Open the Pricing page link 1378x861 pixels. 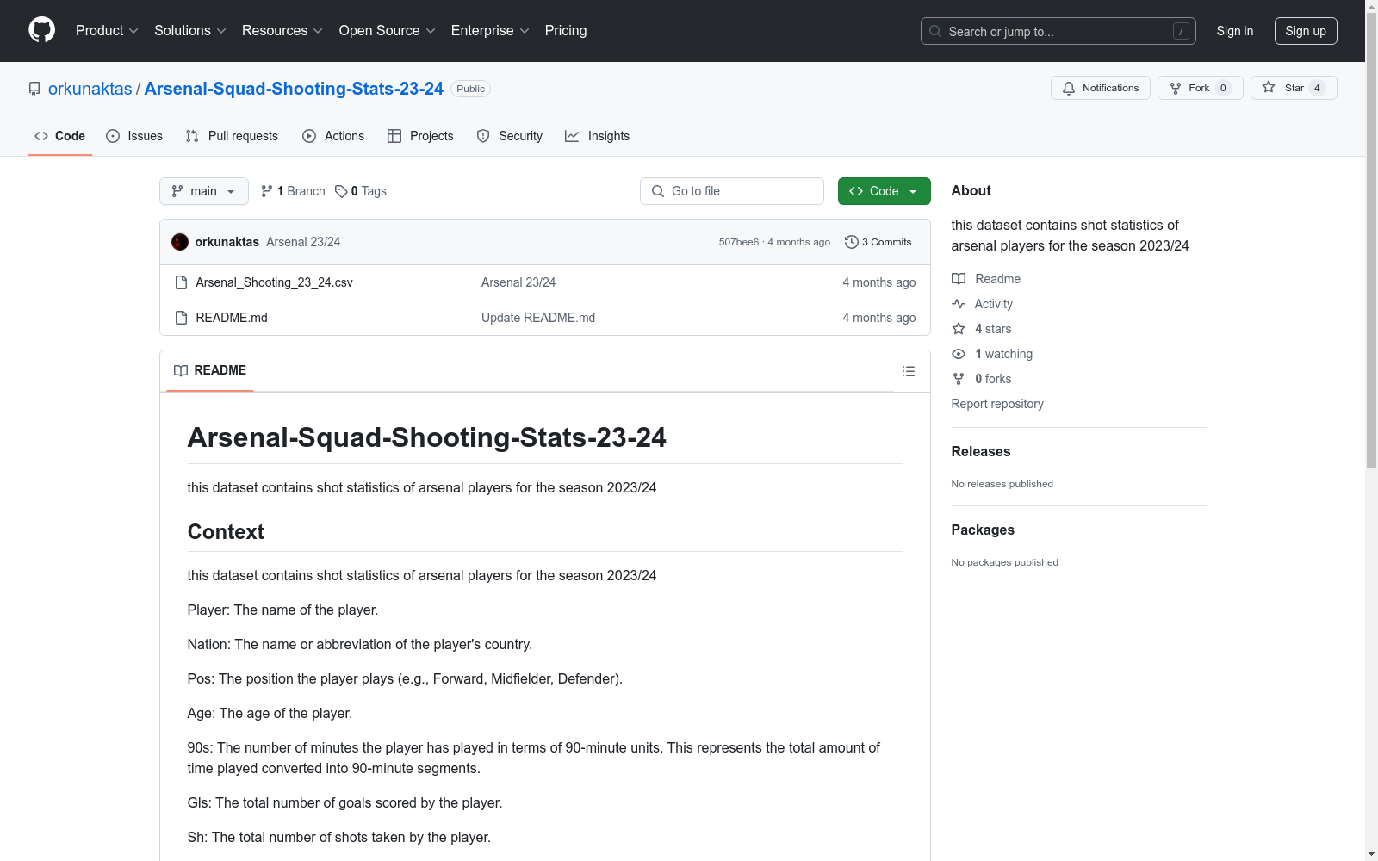[566, 30]
